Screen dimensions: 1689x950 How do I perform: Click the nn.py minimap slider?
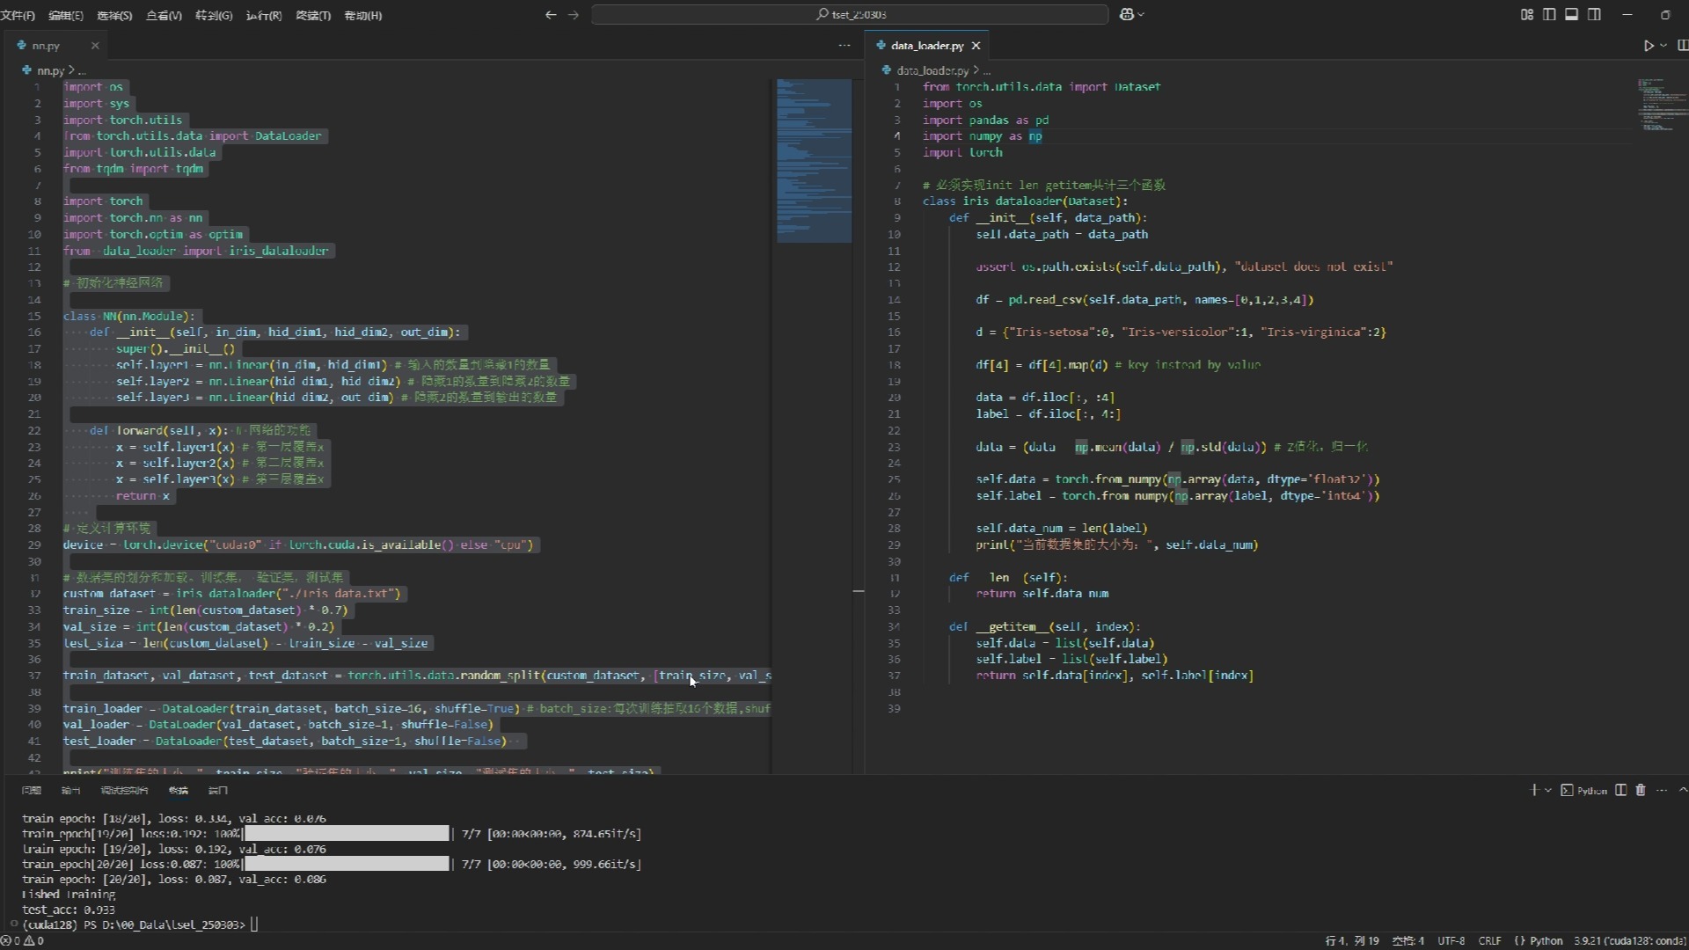814,160
